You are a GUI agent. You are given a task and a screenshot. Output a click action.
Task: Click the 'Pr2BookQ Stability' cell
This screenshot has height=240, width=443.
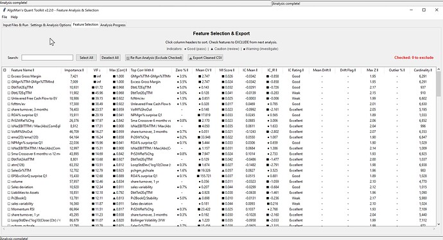click(x=144, y=198)
